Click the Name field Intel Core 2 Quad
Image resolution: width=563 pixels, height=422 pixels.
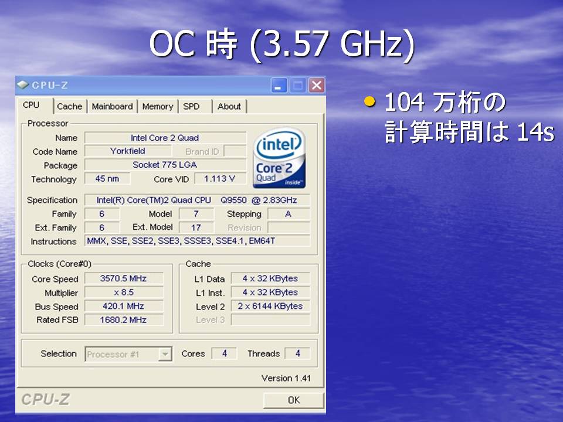[x=165, y=138]
